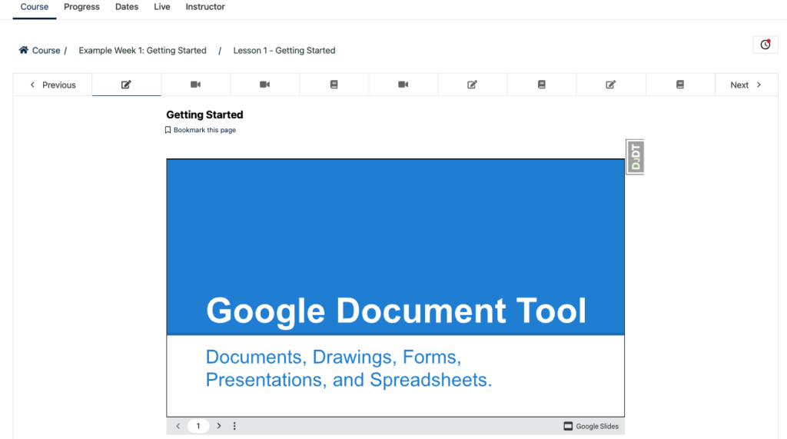Image resolution: width=787 pixels, height=439 pixels.
Task: Click the Getting Started heading
Action: (204, 115)
